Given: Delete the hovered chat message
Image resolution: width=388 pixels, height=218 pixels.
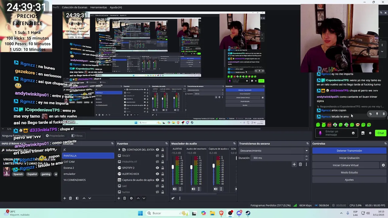Looking at the screenshot, I should tap(384, 114).
